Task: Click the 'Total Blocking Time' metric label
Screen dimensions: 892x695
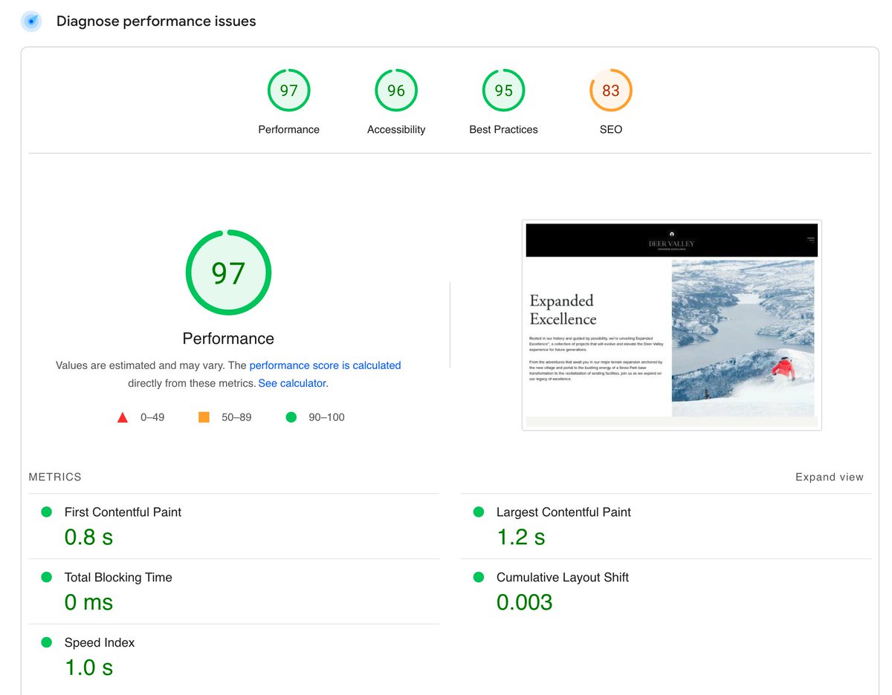Action: pyautogui.click(x=118, y=577)
